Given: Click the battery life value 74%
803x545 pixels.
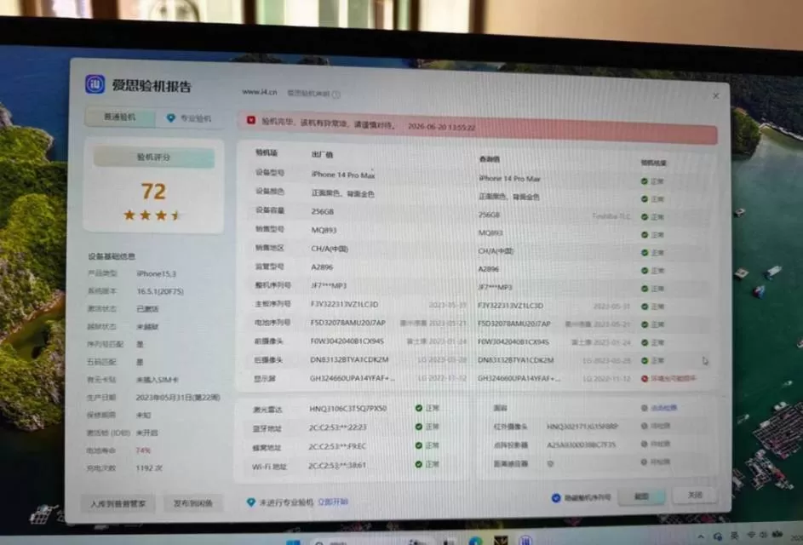Looking at the screenshot, I should coord(143,450).
